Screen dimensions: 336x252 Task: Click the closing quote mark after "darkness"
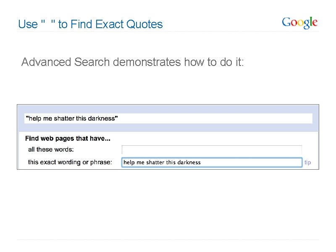117,118
